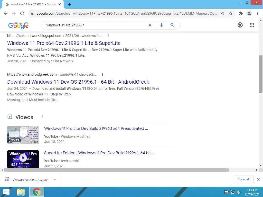Screen dimensions: 263x197
Task: Open Action Center flag tray icon
Action: point(227,192)
